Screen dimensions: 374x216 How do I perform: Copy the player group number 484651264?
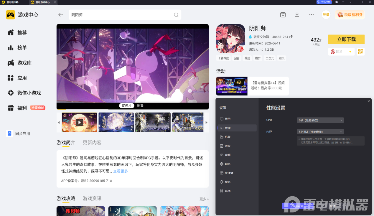click(291, 37)
